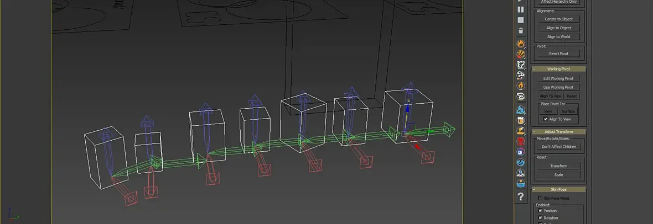Pause the simulation with the pause icon
This screenshot has height=224, width=653.
[521, 9]
